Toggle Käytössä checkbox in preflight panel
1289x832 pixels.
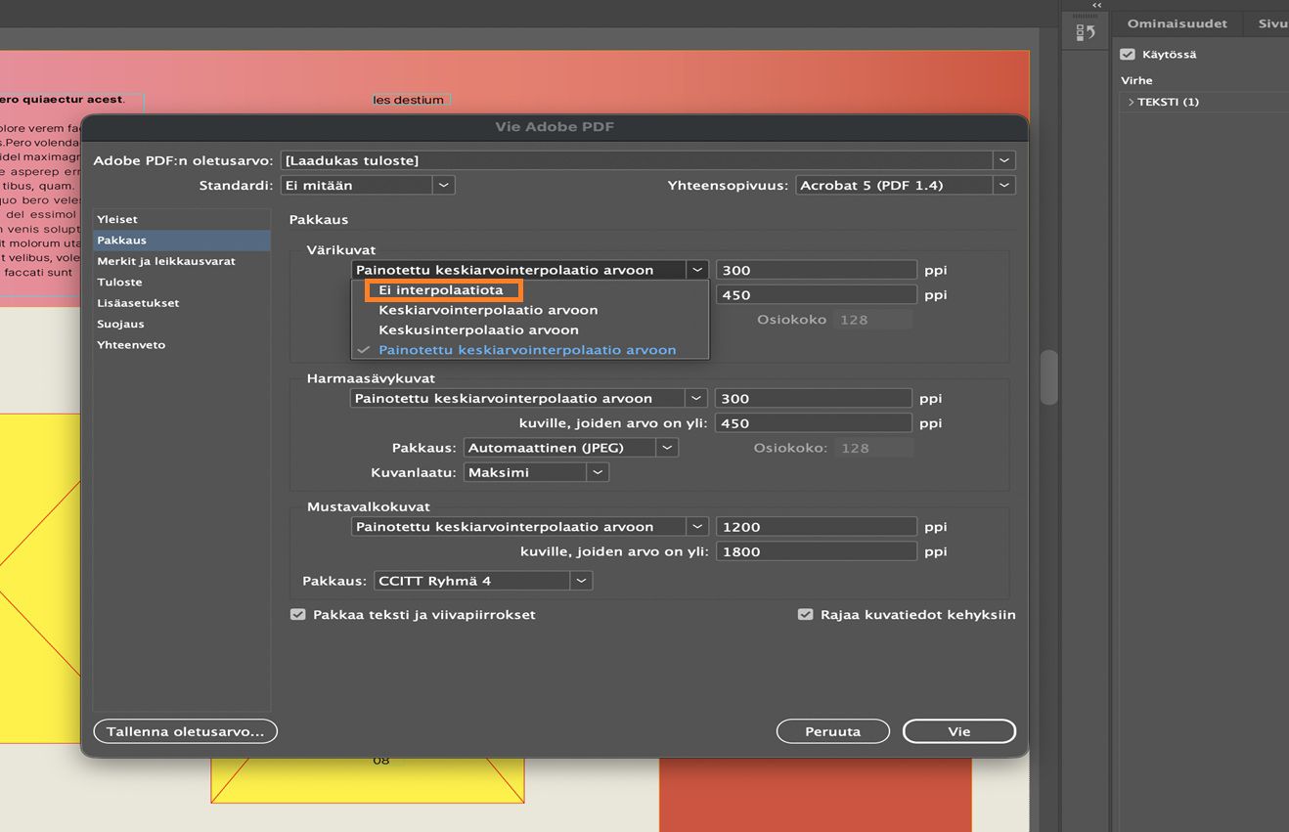(x=1128, y=55)
